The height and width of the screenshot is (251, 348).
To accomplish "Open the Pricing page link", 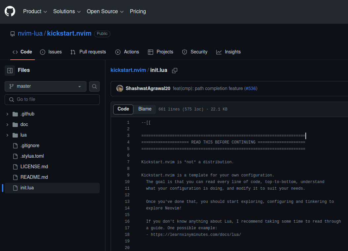I will tap(138, 11).
